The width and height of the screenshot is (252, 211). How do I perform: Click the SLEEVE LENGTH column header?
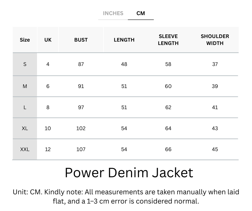168,40
